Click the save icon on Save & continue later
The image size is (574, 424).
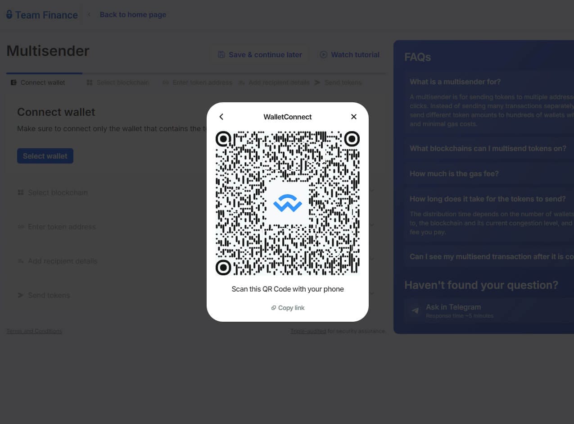[221, 54]
